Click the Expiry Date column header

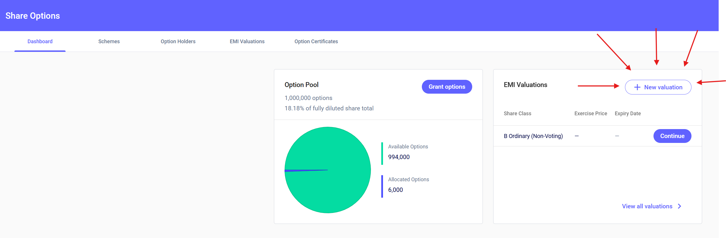[628, 114]
